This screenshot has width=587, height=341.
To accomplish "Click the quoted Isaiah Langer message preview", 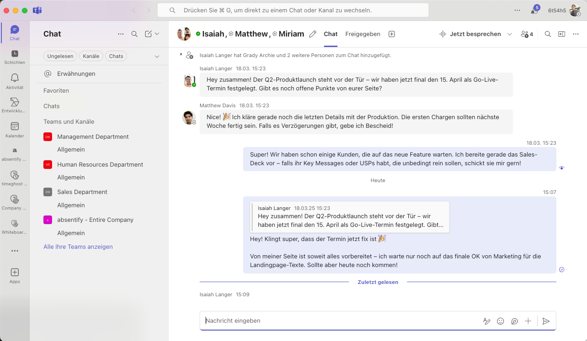I will point(350,217).
